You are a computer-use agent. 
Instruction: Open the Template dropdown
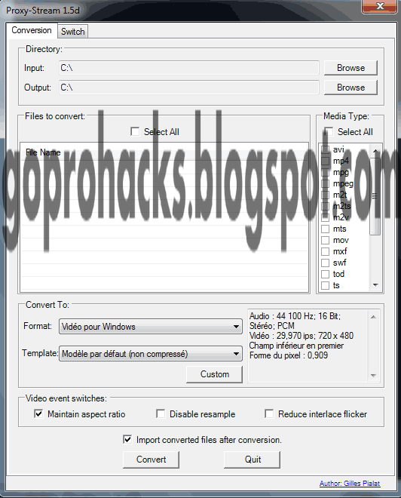tap(151, 353)
